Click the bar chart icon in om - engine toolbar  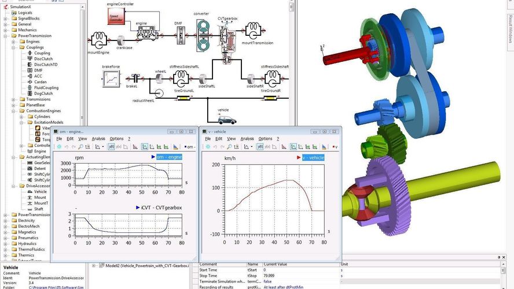[135, 147]
